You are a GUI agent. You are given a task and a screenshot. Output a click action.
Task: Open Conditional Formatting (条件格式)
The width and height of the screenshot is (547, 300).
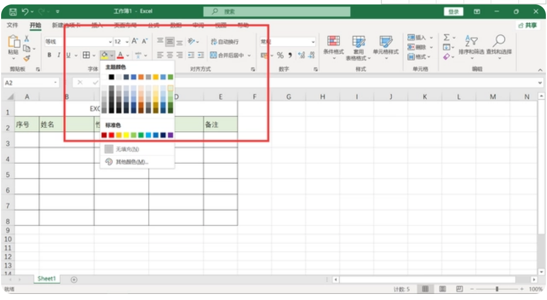pyautogui.click(x=333, y=44)
